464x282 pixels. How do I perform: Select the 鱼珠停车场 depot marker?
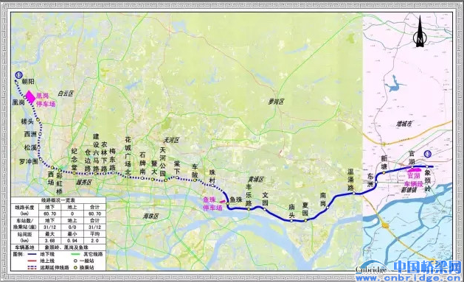(x=223, y=202)
